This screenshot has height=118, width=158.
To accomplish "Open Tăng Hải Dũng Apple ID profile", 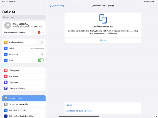I will pos(24,25).
